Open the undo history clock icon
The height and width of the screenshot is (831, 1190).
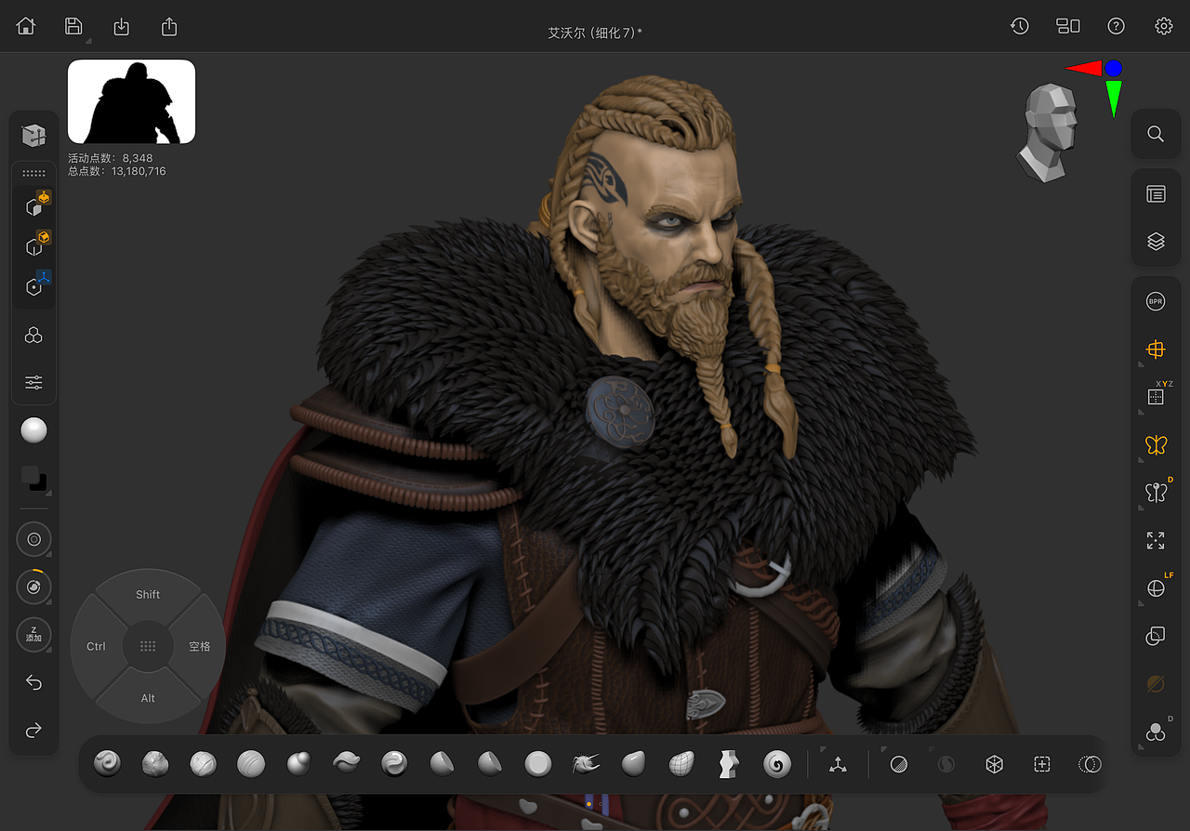(x=1020, y=26)
